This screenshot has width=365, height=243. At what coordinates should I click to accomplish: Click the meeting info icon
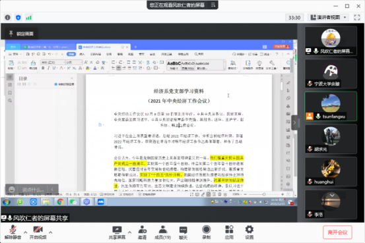tap(8, 17)
